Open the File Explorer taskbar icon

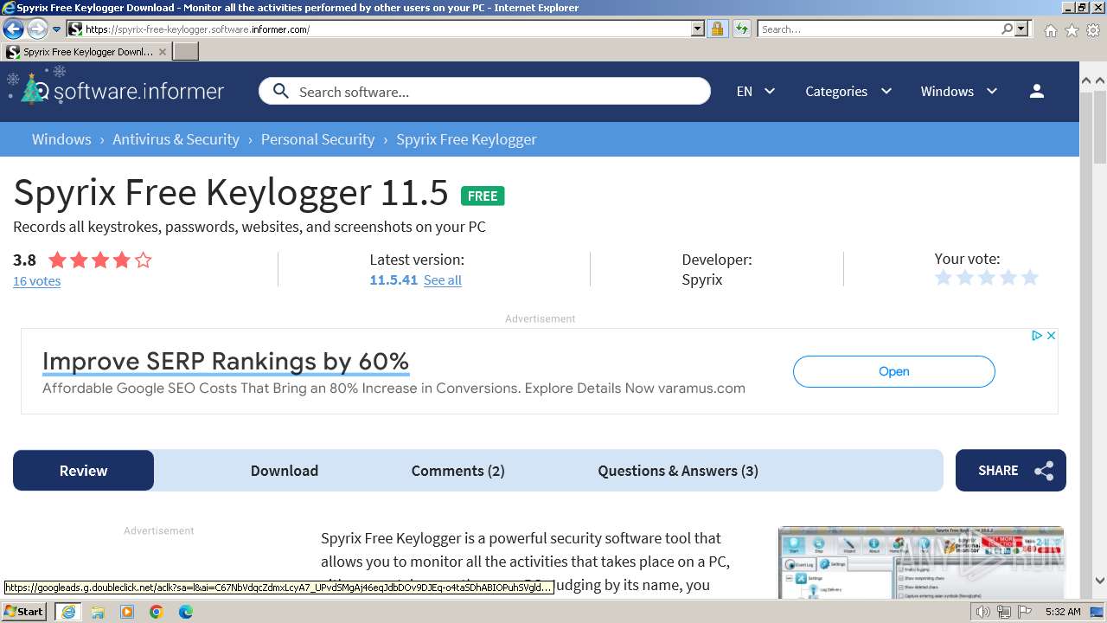click(98, 612)
